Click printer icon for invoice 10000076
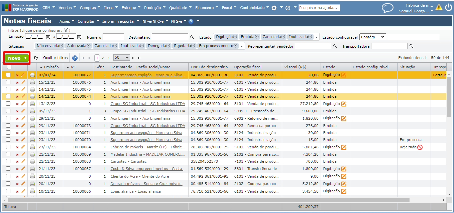 [32, 82]
